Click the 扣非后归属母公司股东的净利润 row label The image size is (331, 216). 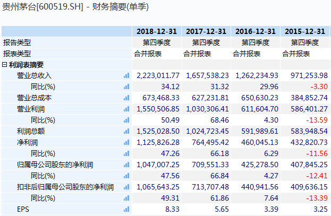point(65,187)
